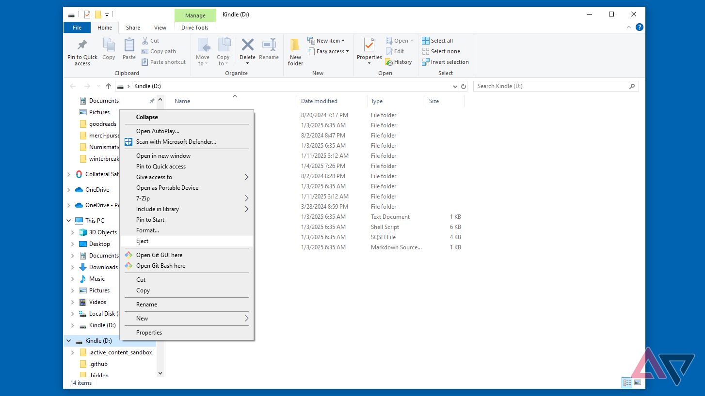Choose Open as Portable Device
Viewport: 705px width, 396px height.
(187, 188)
